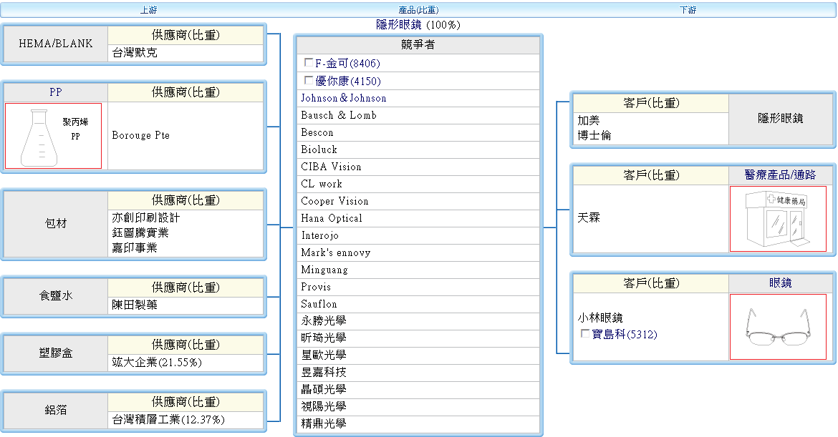Click competitor Sauflon

click(x=319, y=303)
